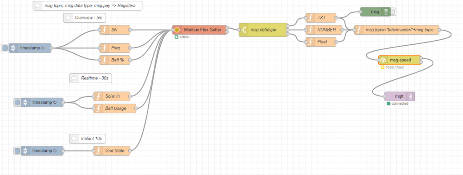Image resolution: width=463 pixels, height=175 pixels.
Task: Click the output port of the Batt % node
Action: pos(130,60)
